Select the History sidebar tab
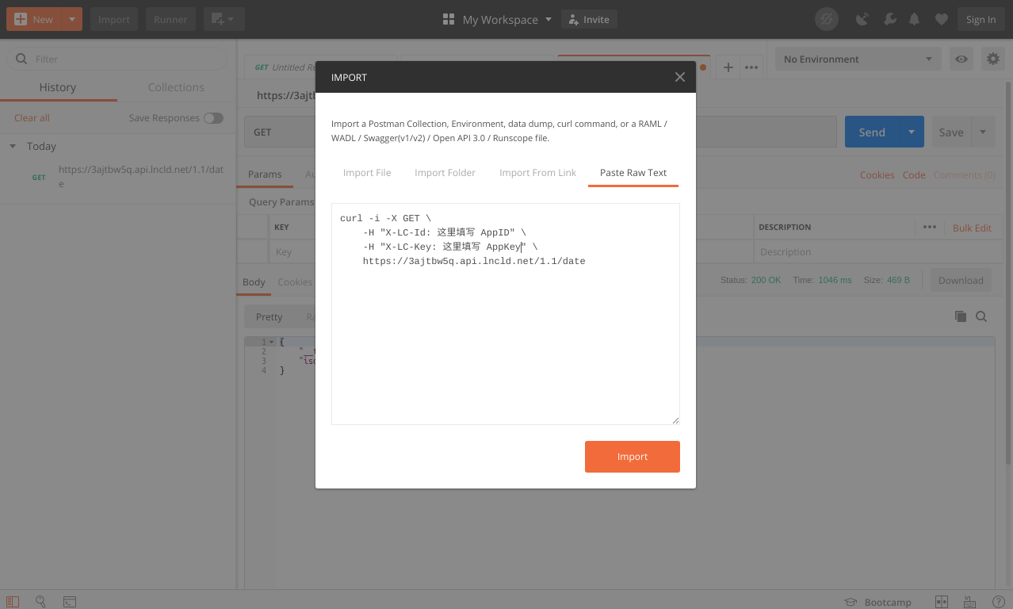Viewport: 1013px width, 609px height. pos(58,87)
